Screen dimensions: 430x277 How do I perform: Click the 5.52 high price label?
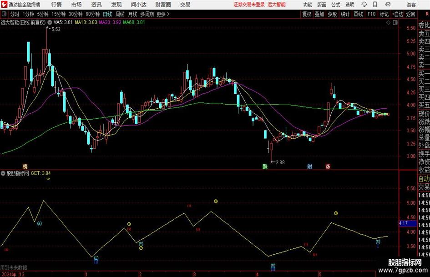[56, 30]
